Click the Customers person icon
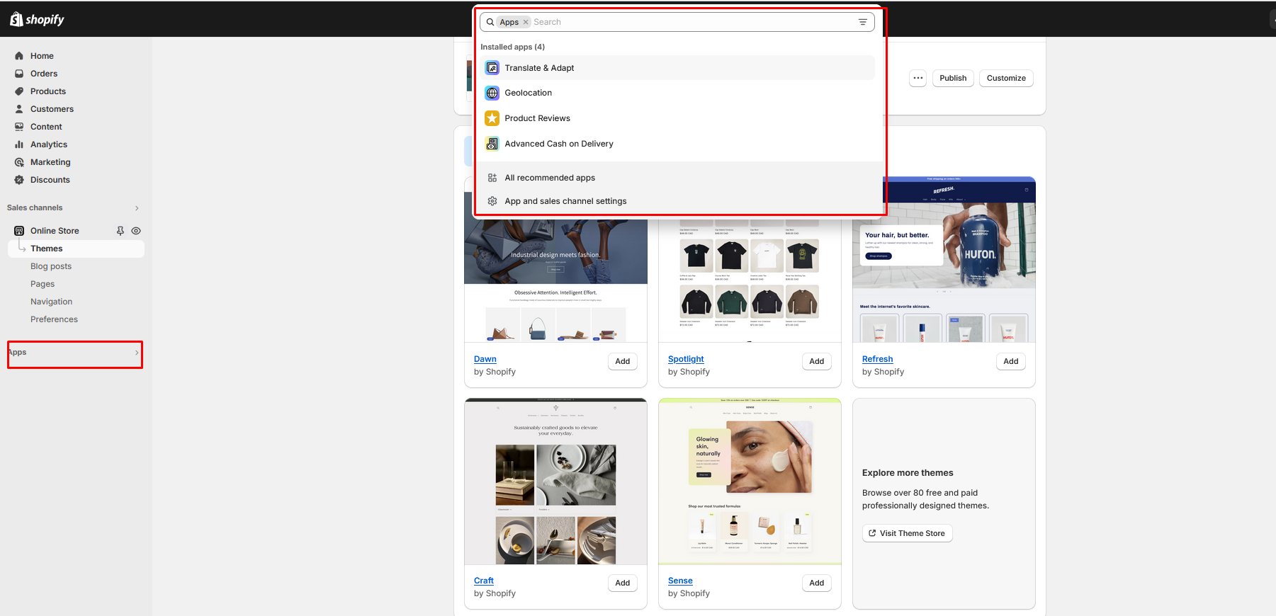 [x=19, y=109]
